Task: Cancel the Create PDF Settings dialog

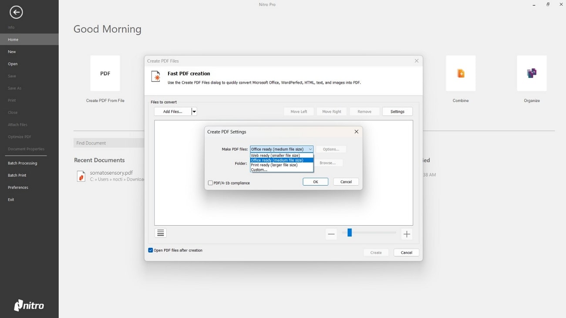Action: 346,182
